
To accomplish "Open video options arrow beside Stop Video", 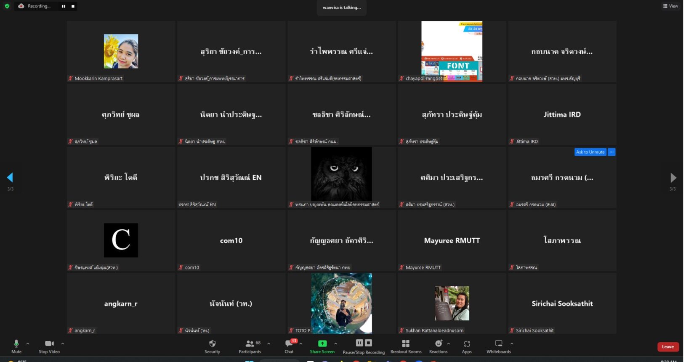I will [63, 343].
